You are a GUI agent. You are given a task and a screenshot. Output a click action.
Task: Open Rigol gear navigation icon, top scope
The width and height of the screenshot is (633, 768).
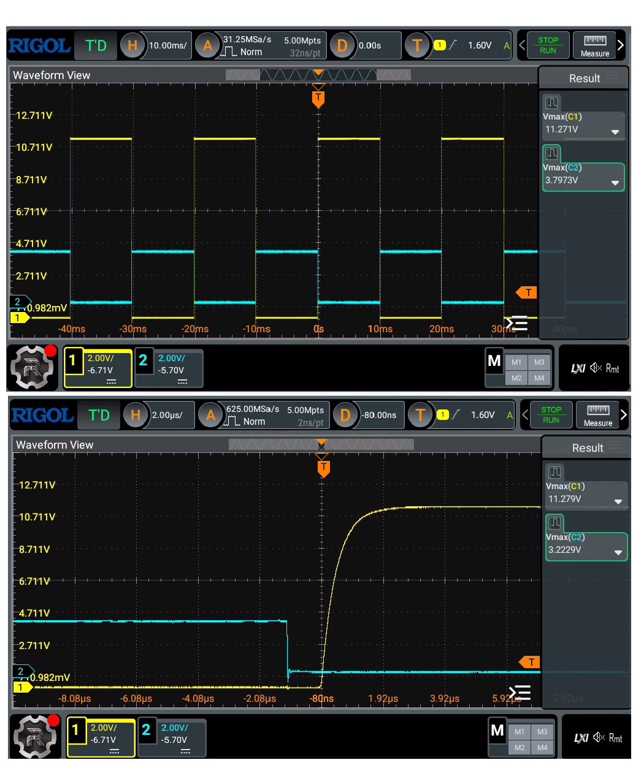[33, 367]
